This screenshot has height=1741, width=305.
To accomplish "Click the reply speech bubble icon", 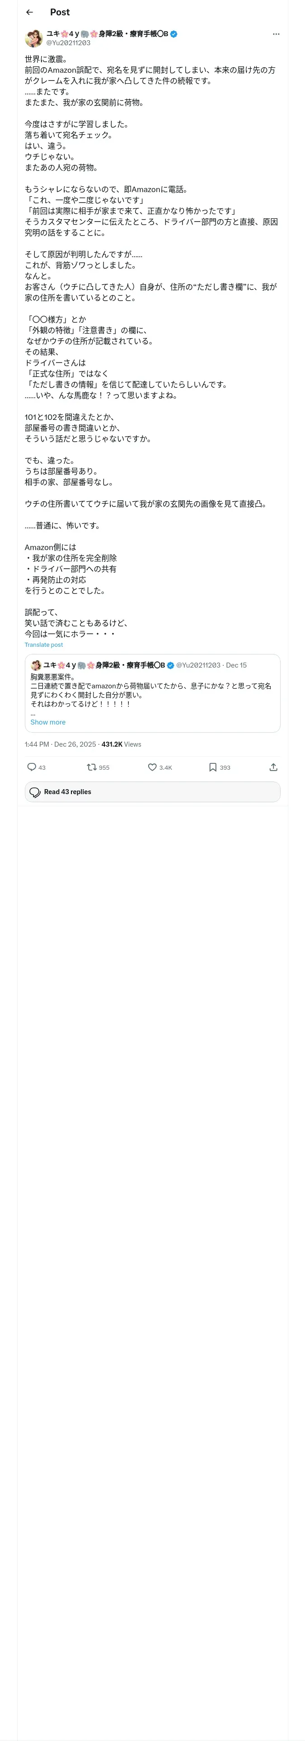I will 31,767.
